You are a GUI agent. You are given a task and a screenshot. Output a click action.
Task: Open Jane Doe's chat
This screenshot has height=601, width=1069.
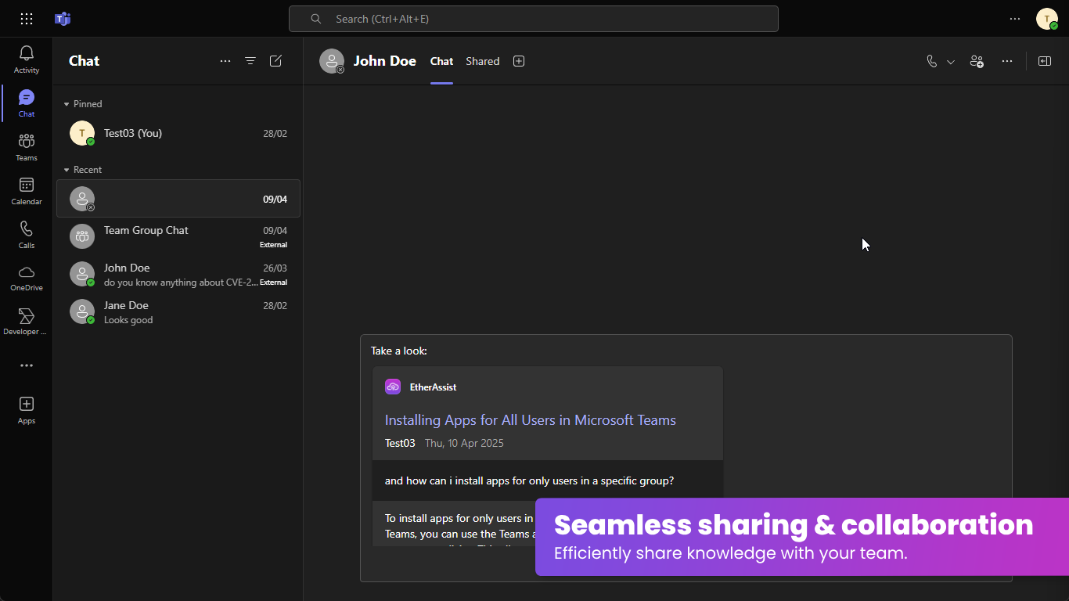pos(178,311)
